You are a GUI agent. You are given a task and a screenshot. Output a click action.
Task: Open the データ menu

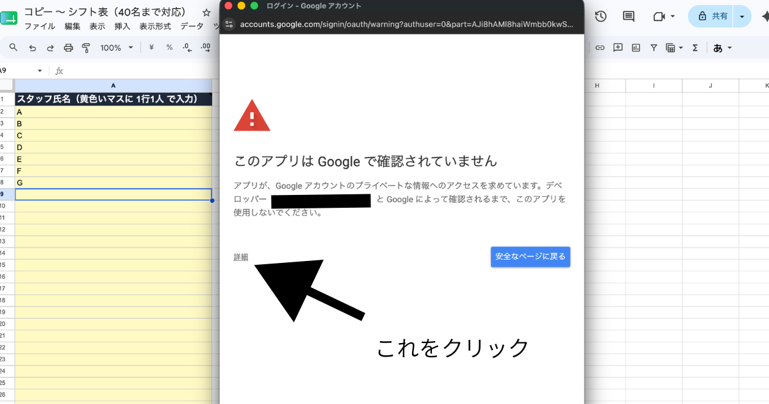(x=192, y=26)
